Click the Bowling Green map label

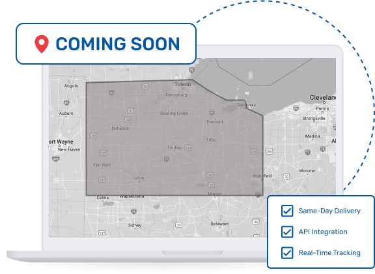point(174,113)
